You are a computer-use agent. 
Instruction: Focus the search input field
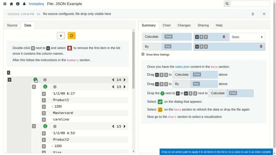pyautogui.click(x=250, y=3)
